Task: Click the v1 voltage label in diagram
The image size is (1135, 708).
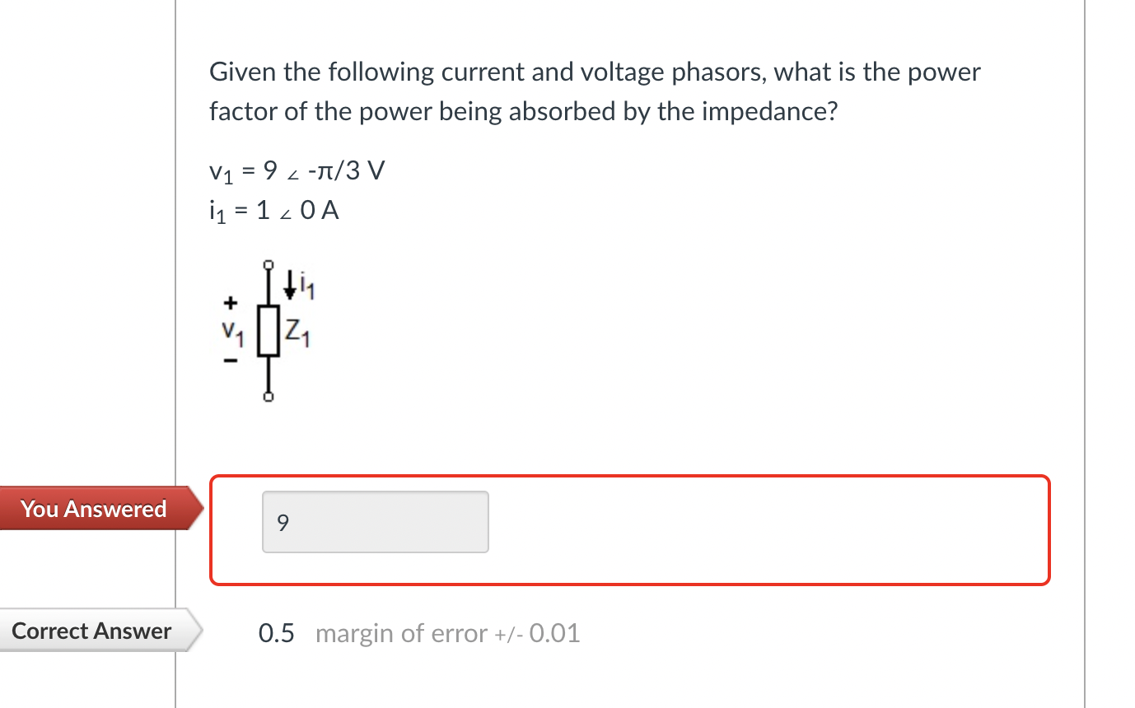Action: [233, 332]
